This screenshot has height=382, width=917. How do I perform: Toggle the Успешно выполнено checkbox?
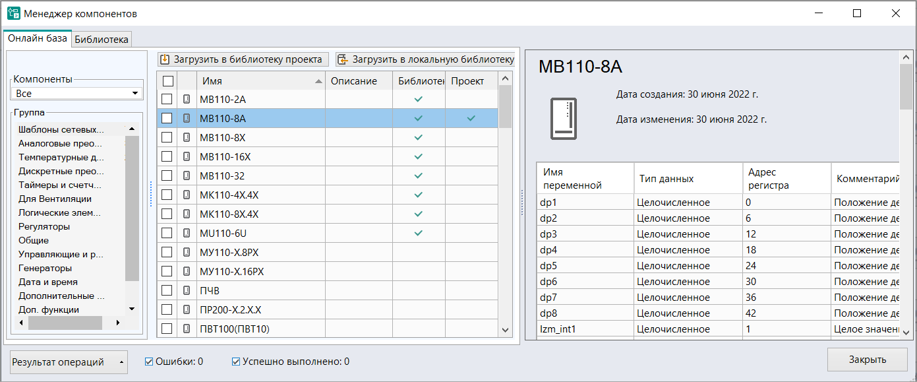coord(236,362)
